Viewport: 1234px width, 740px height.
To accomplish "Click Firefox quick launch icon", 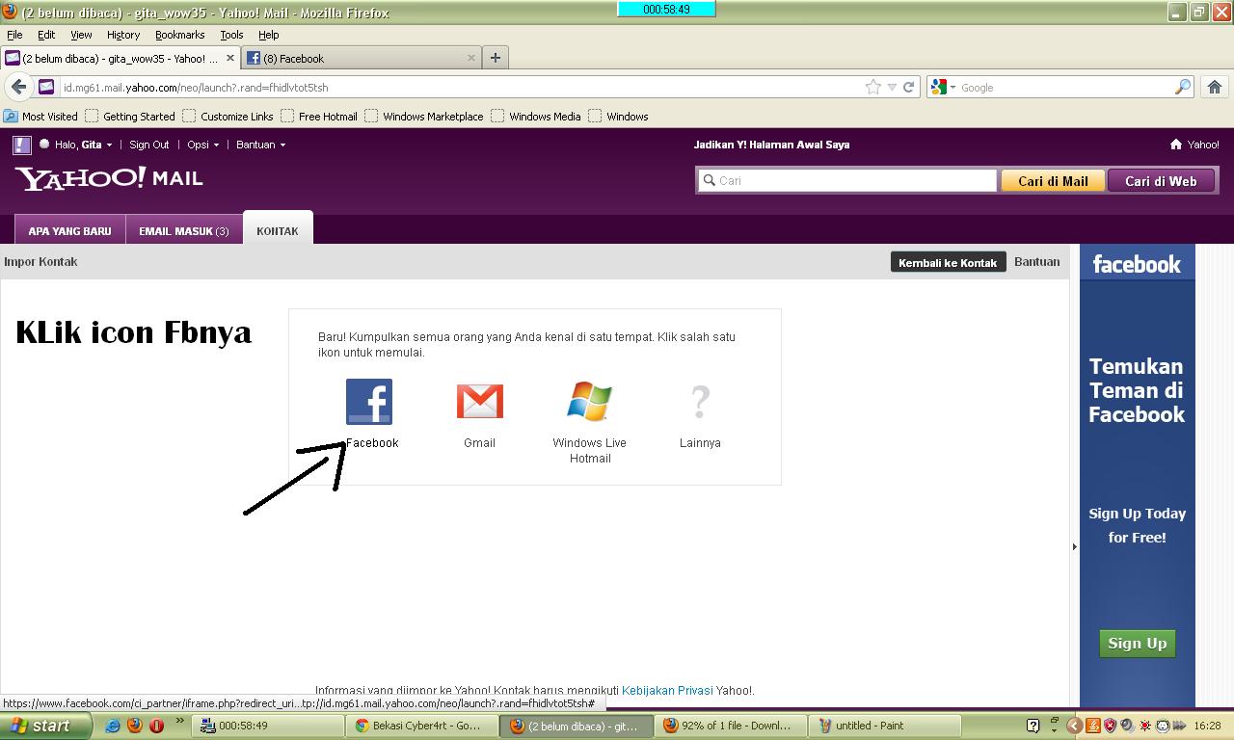I will (135, 726).
